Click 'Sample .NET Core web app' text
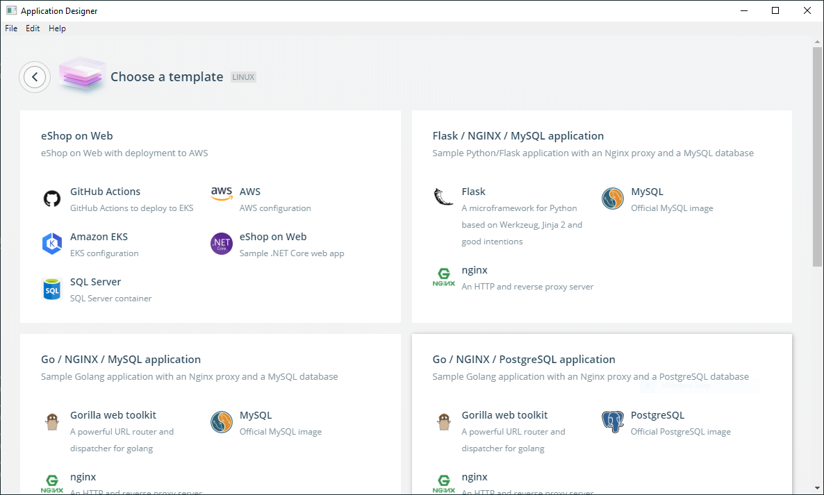 [x=292, y=253]
